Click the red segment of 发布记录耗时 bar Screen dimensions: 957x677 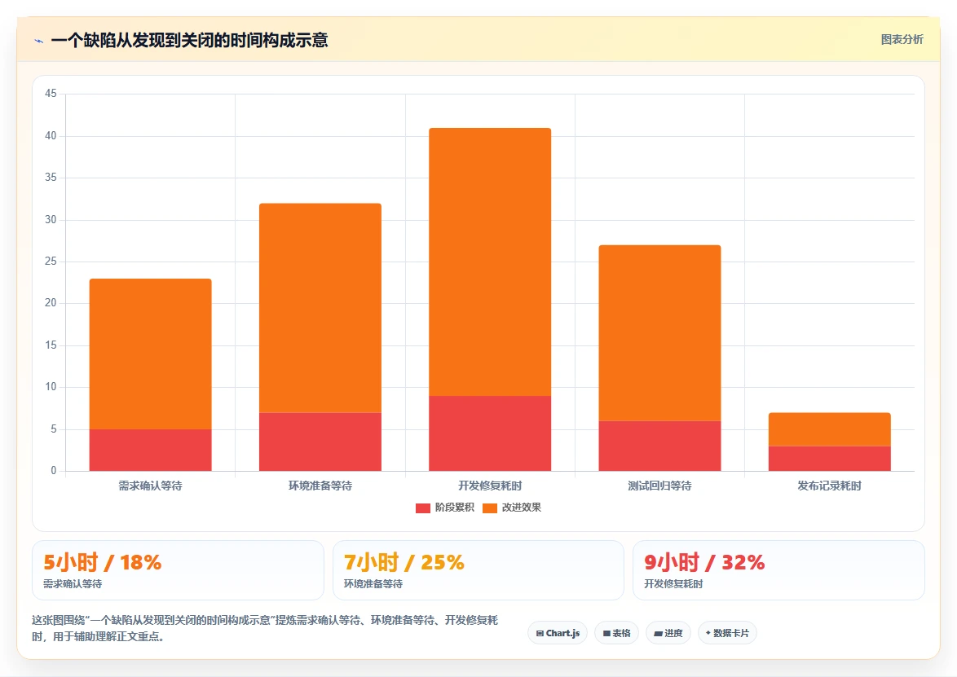[830, 459]
